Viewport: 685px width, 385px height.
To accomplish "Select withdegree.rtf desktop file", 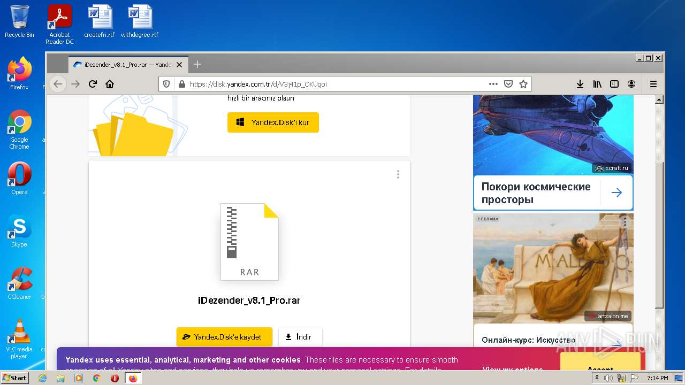I will click(x=140, y=21).
